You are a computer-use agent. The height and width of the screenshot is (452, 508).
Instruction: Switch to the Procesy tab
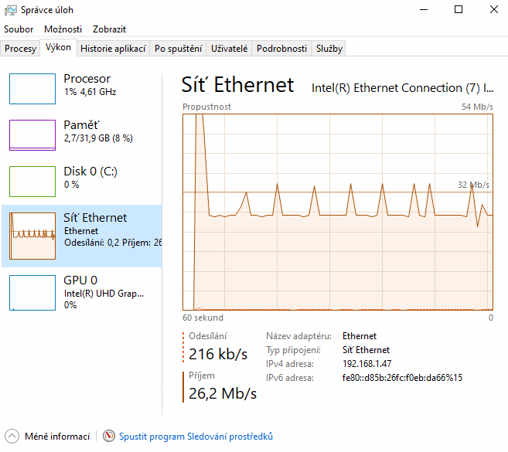click(21, 49)
